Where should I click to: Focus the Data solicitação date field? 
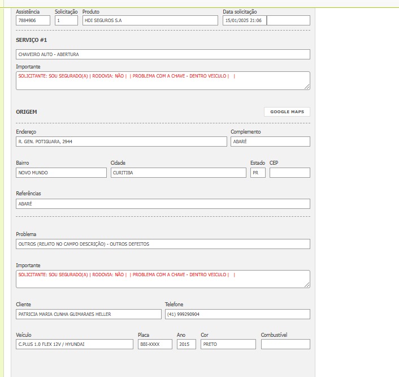click(x=244, y=20)
